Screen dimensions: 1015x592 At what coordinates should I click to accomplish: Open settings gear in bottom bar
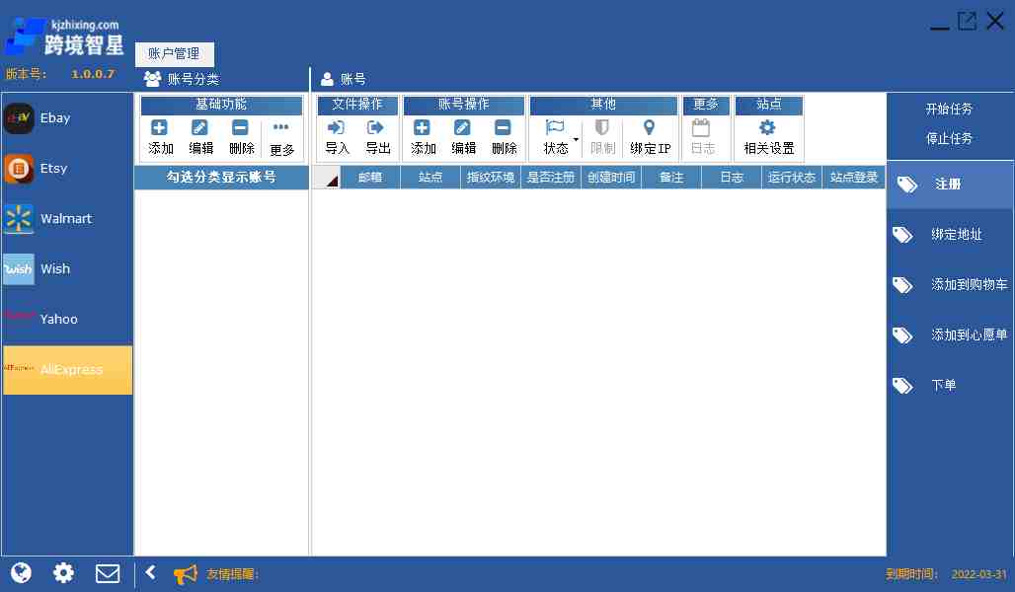63,573
